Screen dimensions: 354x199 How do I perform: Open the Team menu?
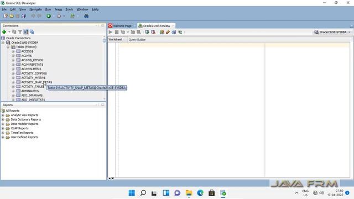click(x=58, y=9)
